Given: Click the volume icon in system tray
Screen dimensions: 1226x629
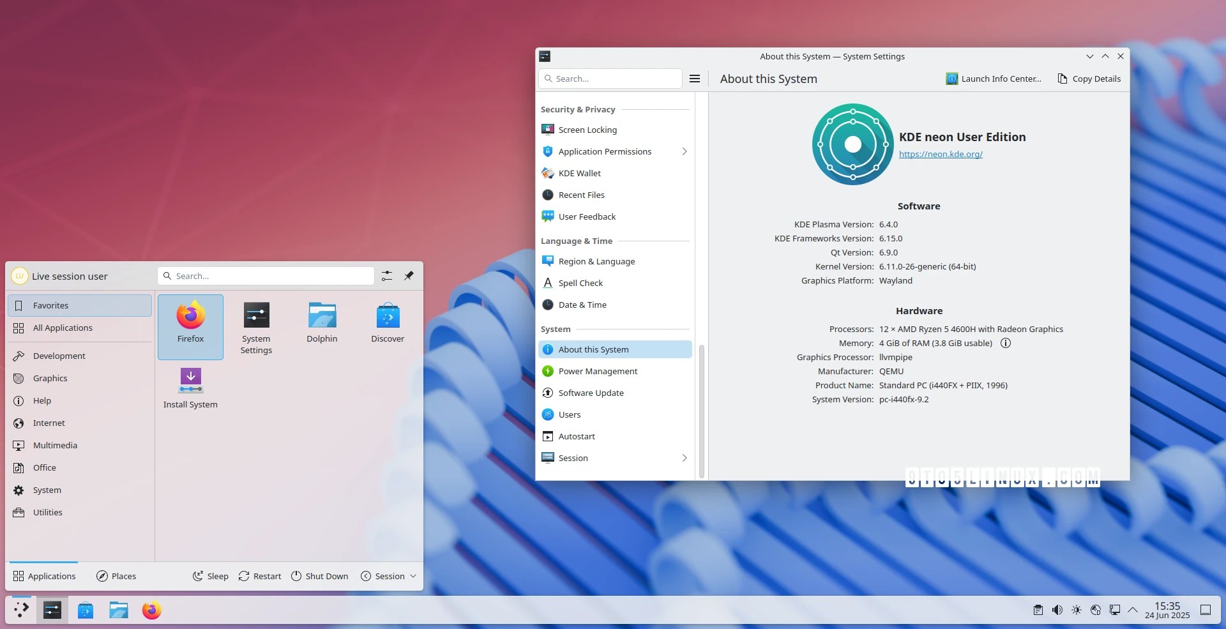Looking at the screenshot, I should click(1057, 610).
